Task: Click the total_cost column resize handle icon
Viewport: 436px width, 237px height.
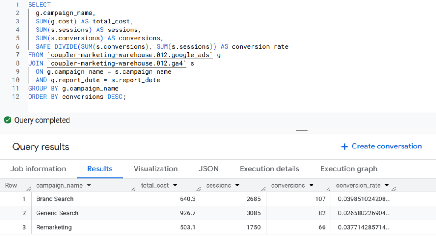Action: [198, 189]
